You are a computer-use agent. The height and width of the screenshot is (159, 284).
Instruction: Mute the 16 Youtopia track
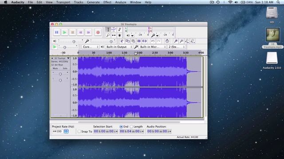(55, 68)
